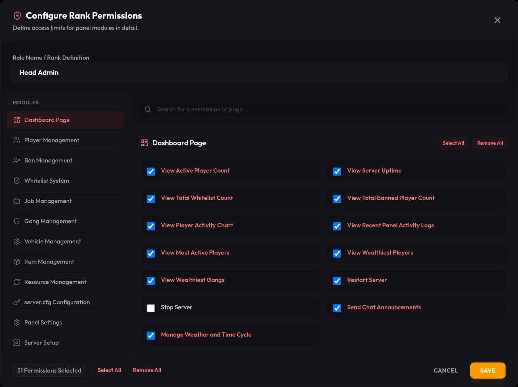Click the Player Management users icon
This screenshot has width=518, height=387.
[17, 140]
